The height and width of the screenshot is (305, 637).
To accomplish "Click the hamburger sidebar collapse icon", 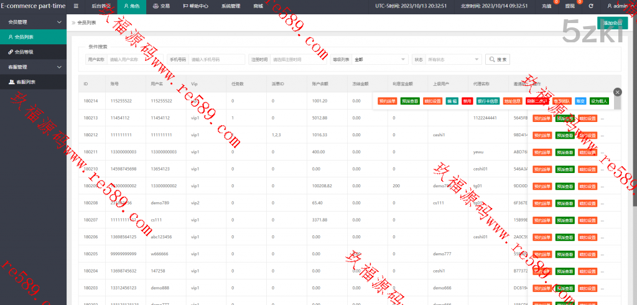I will 76,6.
